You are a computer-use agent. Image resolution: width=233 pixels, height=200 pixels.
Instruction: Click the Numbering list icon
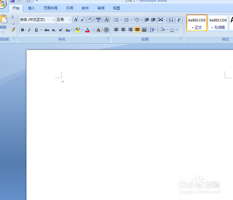tap(127, 20)
